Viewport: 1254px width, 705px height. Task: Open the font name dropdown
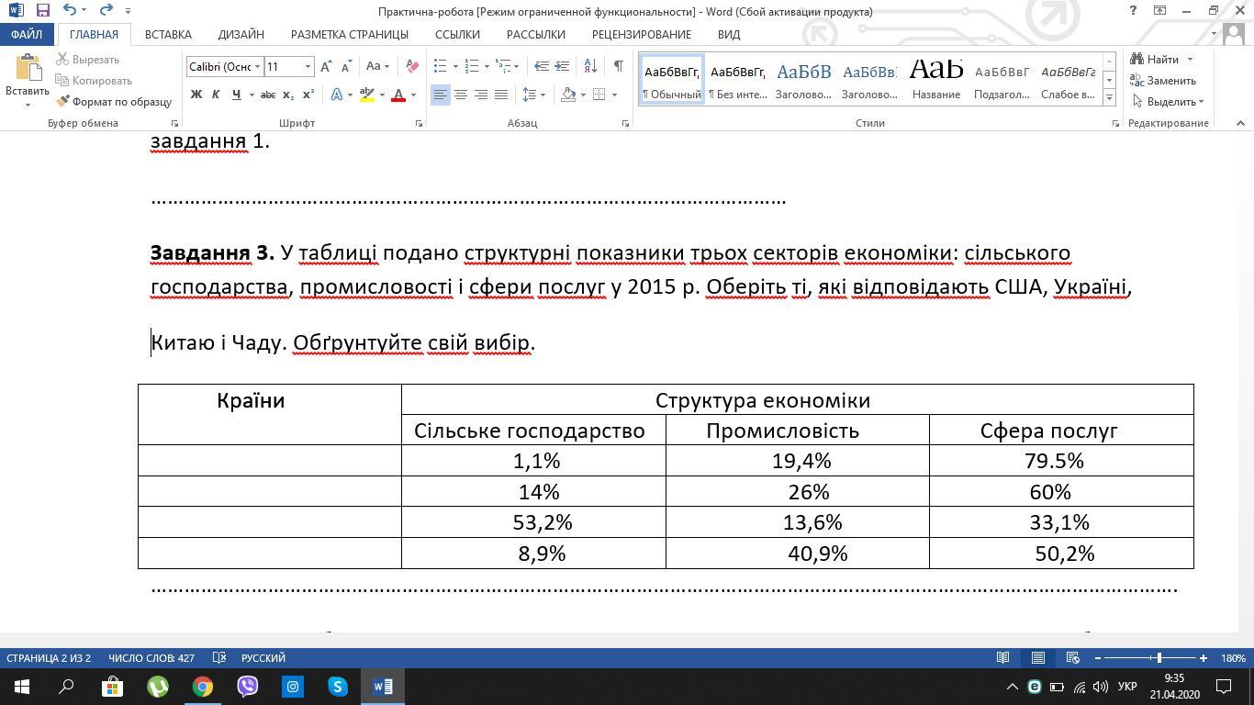click(258, 66)
